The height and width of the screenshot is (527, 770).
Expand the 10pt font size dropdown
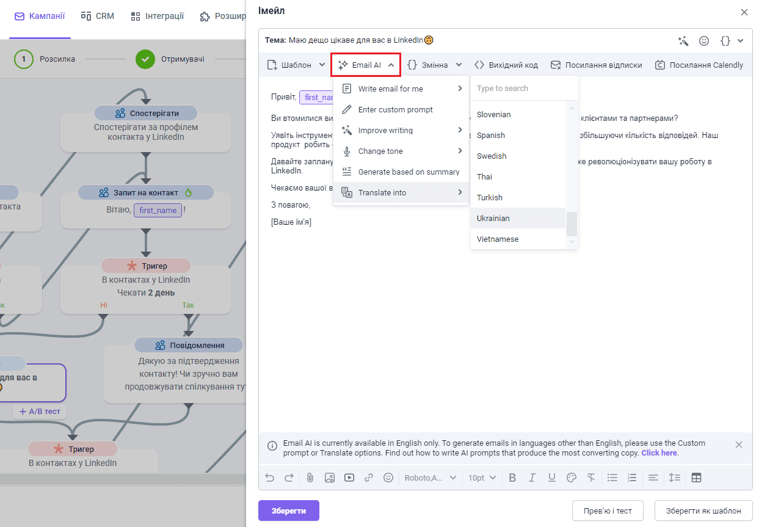click(482, 478)
